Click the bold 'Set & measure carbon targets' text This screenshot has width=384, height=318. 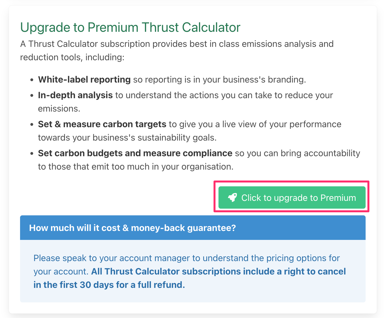(102, 124)
